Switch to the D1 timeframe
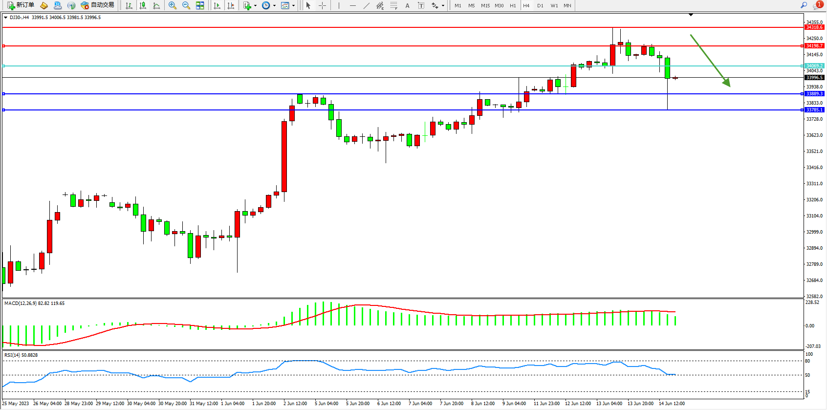This screenshot has height=410, width=827. [x=540, y=6]
